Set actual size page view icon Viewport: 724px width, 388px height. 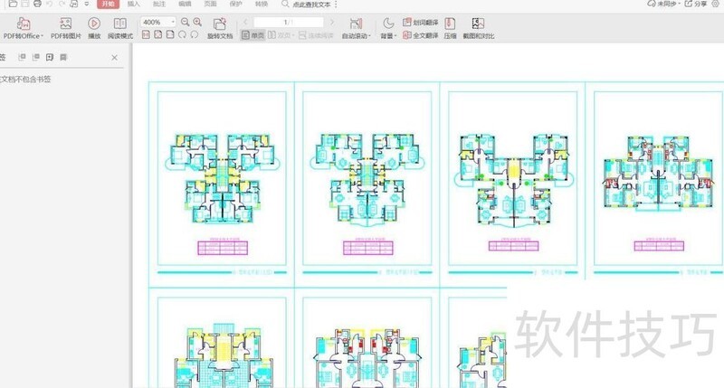click(146, 34)
